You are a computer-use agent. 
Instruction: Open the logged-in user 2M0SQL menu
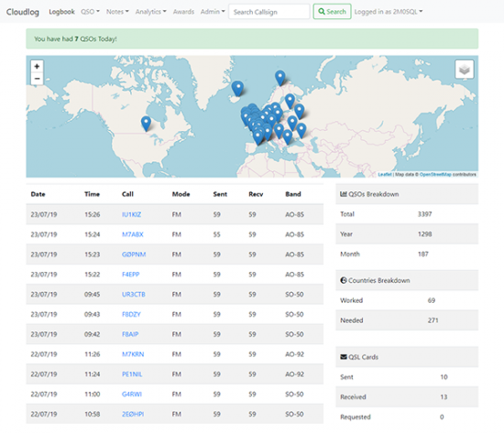pyautogui.click(x=389, y=12)
